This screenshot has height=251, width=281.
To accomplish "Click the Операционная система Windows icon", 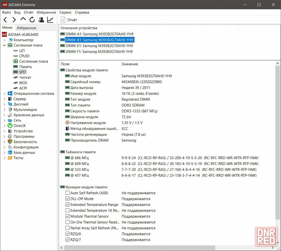I will (x=10, y=93).
